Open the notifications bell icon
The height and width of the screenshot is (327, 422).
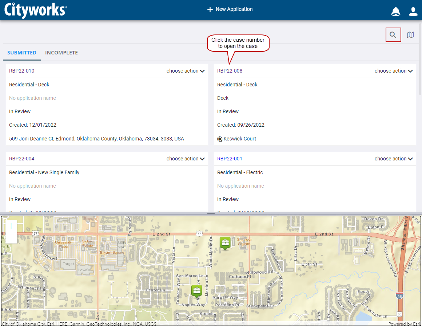[396, 12]
